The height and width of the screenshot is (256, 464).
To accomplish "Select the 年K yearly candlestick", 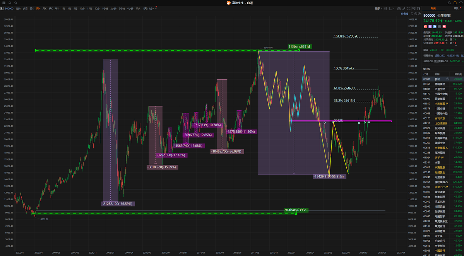I will tap(57, 9).
